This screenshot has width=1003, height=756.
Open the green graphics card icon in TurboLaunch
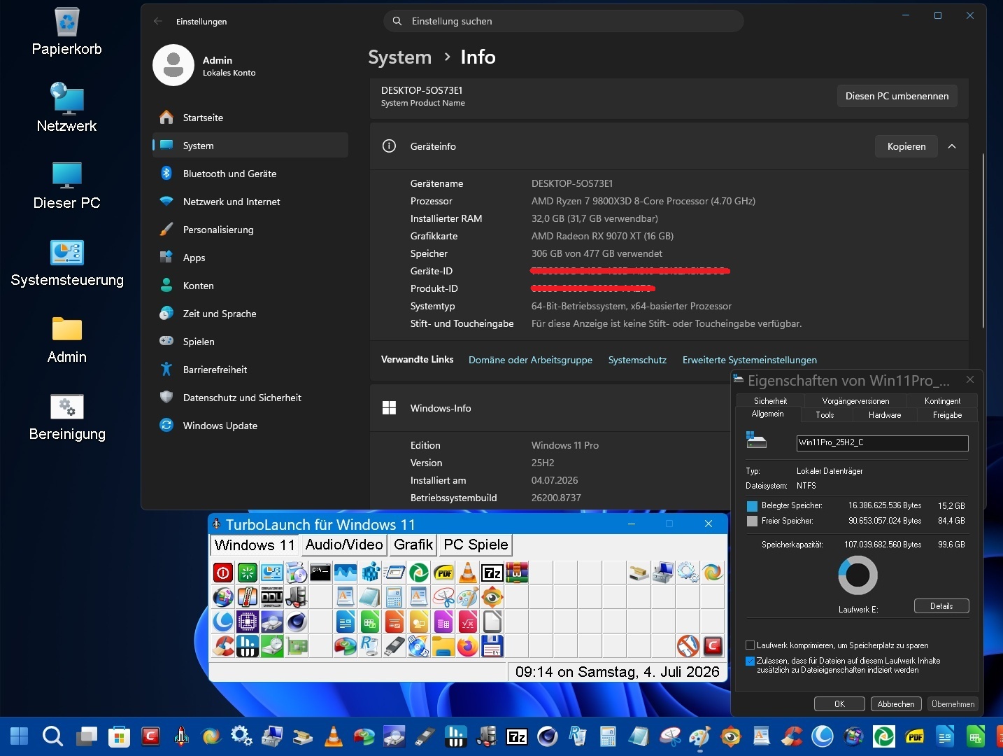tap(296, 646)
